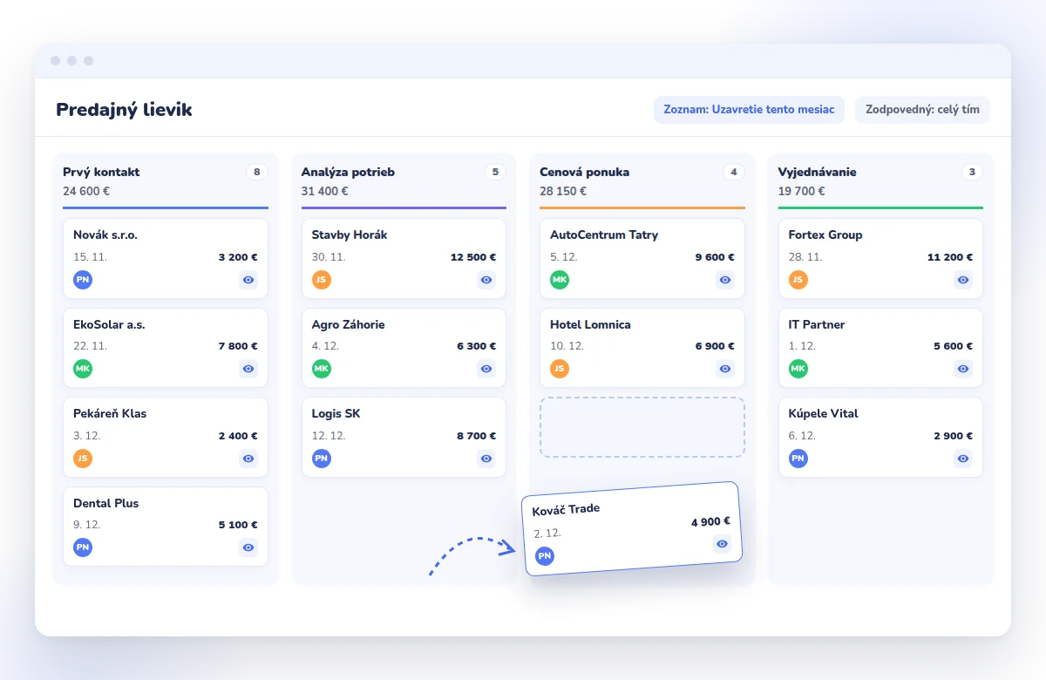
Task: Click the eye icon on Pekáreň Klas card
Action: [x=248, y=459]
